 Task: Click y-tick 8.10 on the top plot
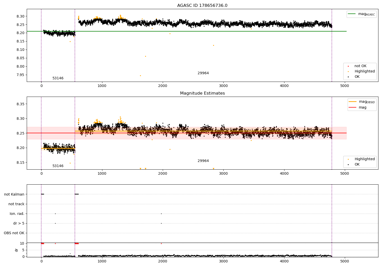[20, 50]
